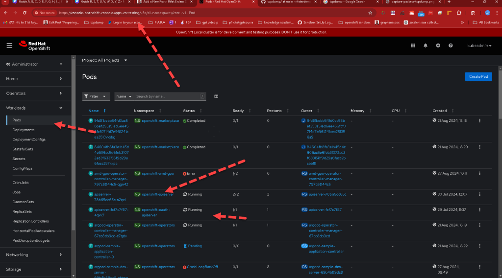
Task: Switch to the Add a New Post tab
Action: (x=165, y=2)
